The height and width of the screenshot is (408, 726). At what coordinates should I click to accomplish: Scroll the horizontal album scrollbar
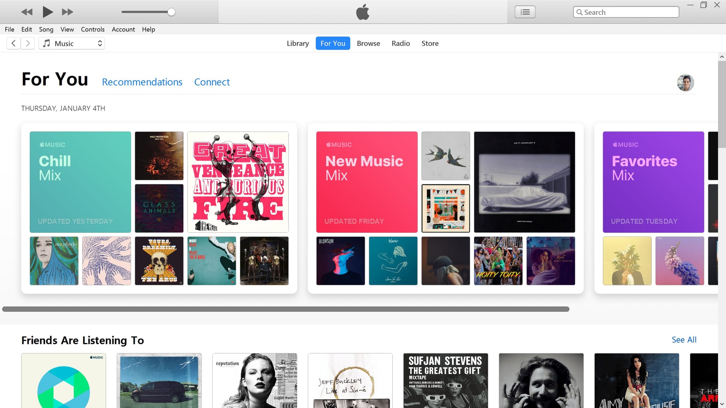pyautogui.click(x=284, y=309)
